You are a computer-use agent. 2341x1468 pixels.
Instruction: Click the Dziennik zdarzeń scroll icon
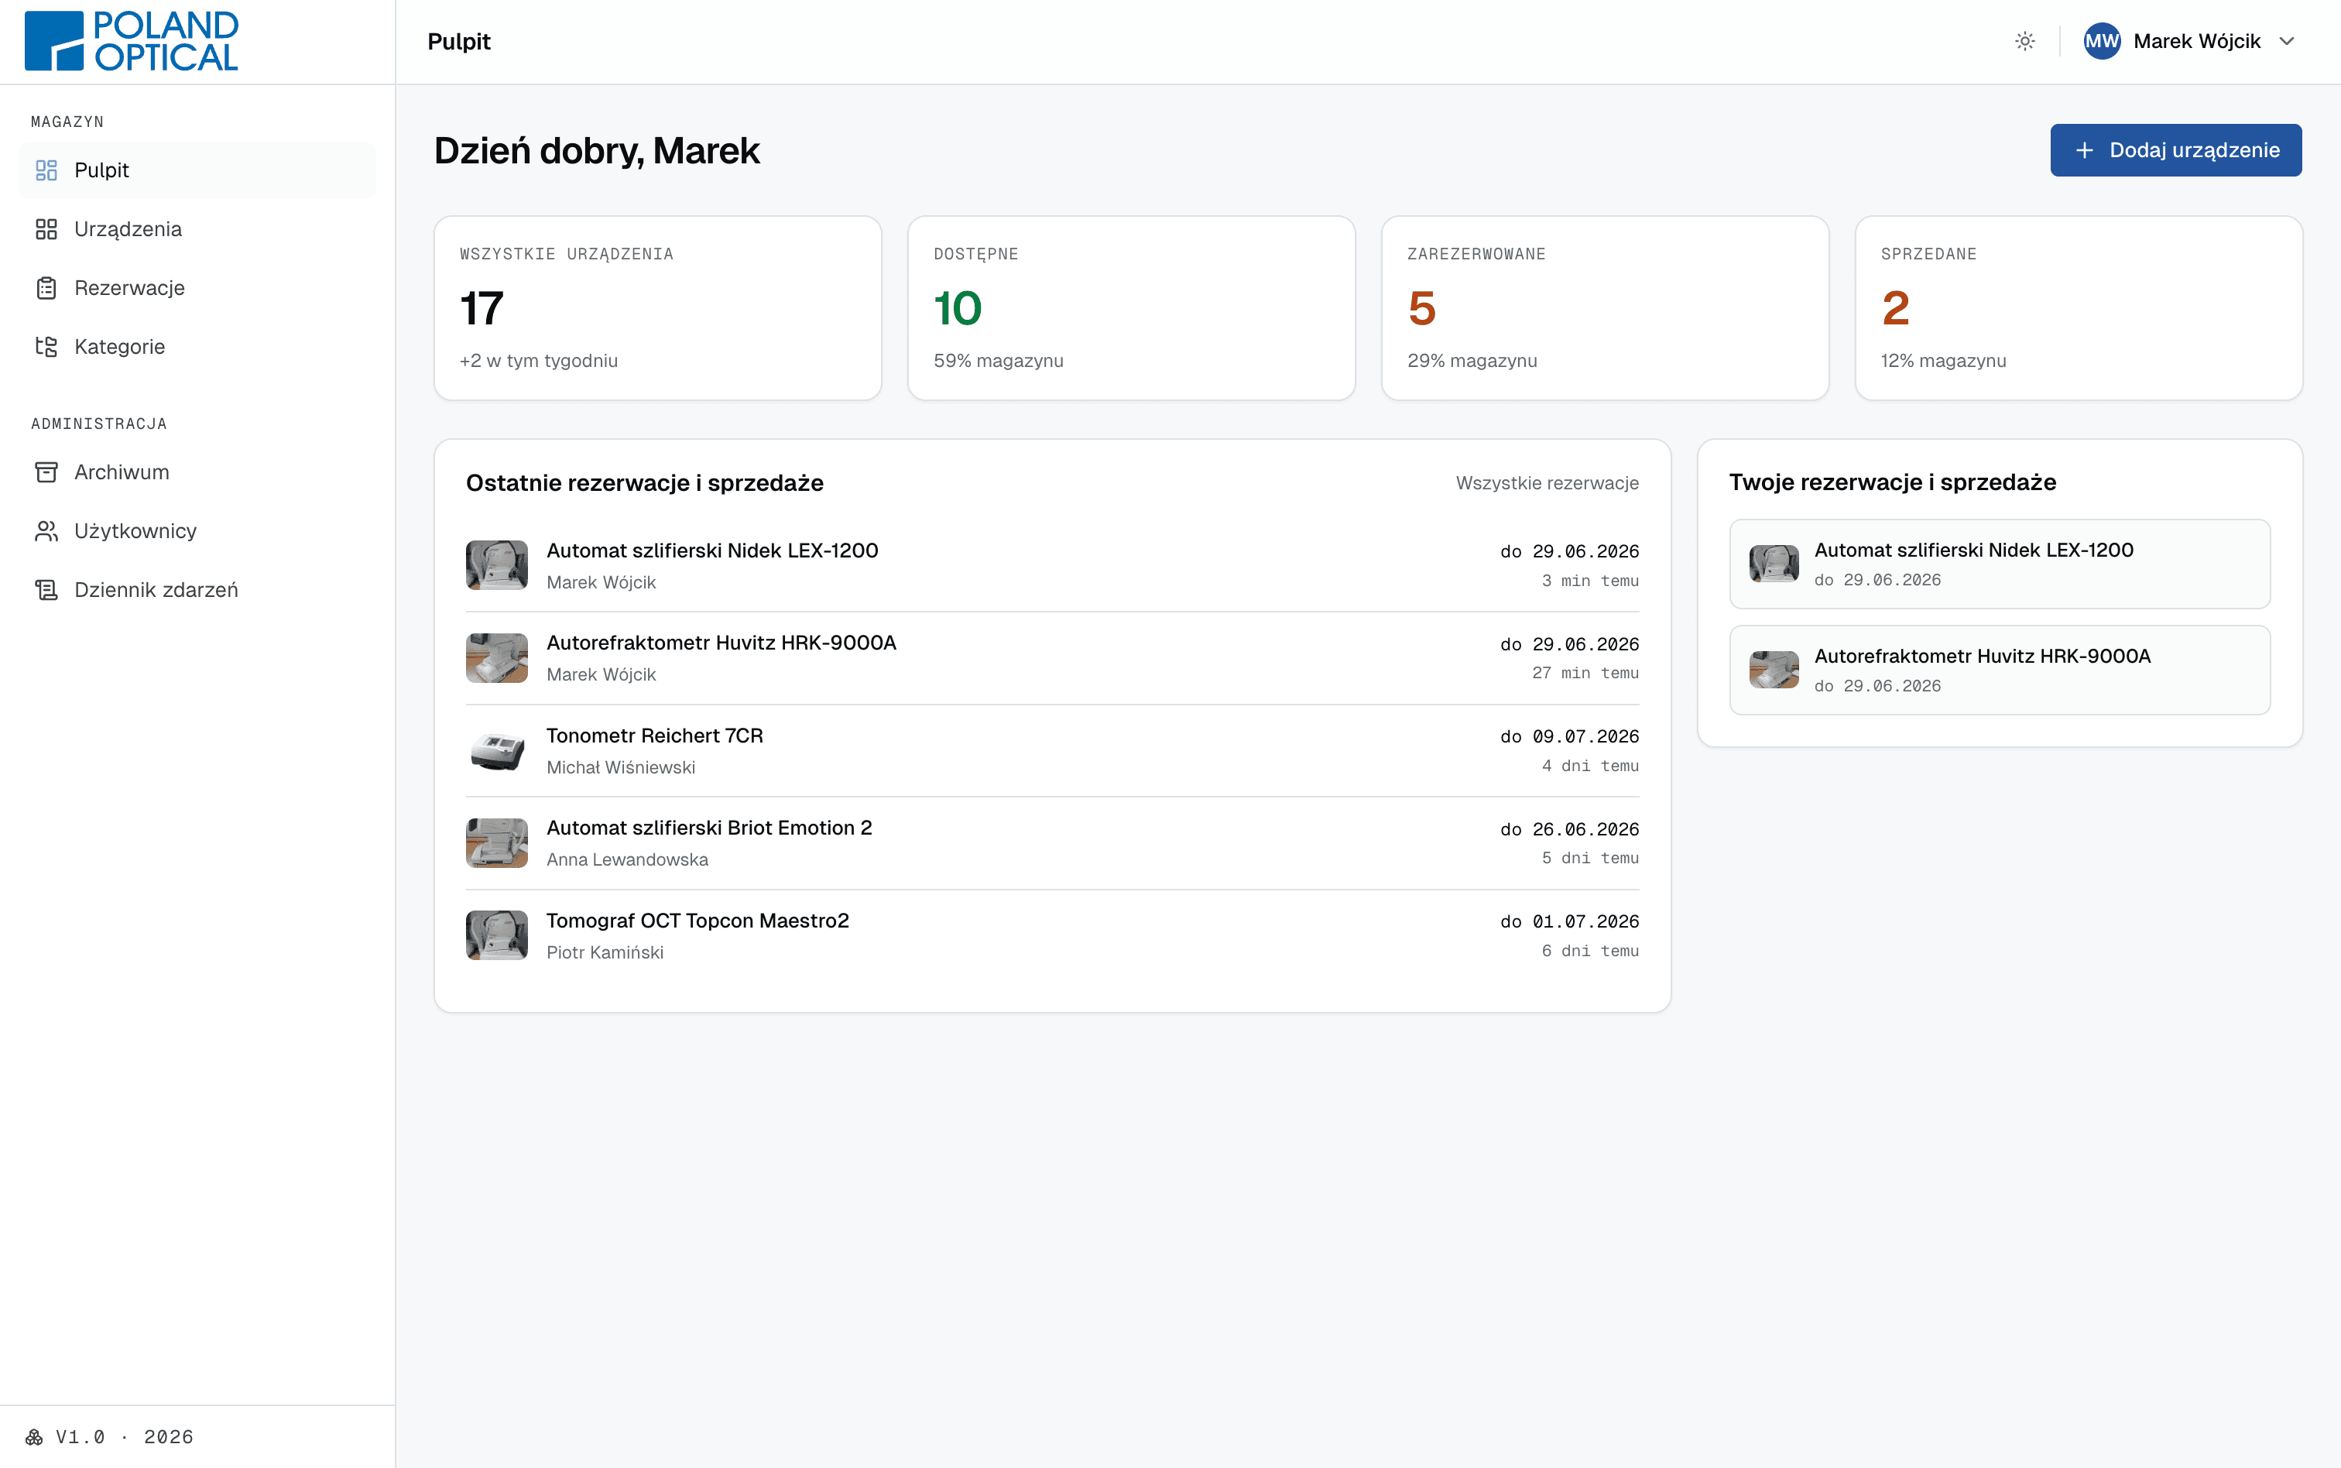click(46, 589)
